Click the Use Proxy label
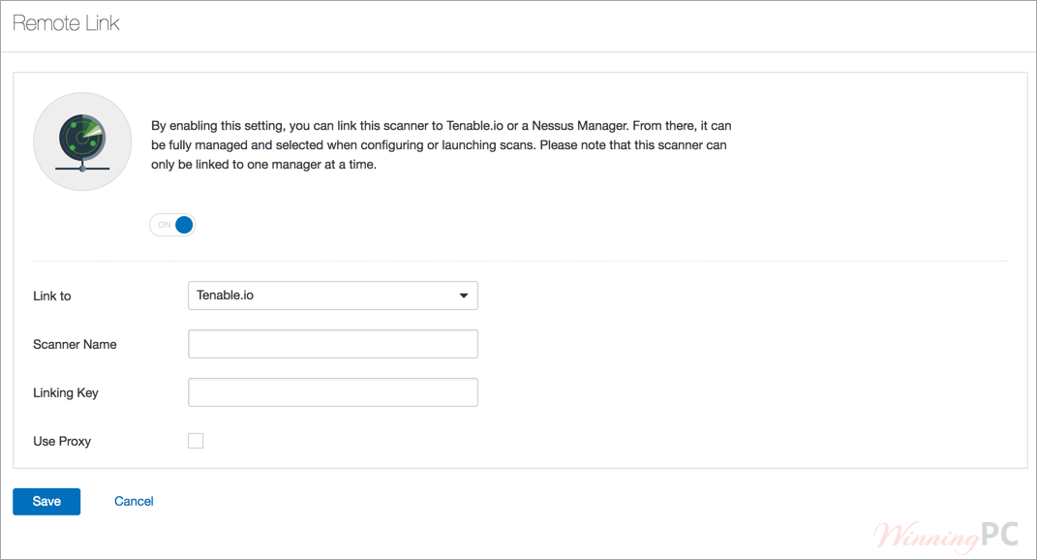The height and width of the screenshot is (560, 1037). (62, 441)
